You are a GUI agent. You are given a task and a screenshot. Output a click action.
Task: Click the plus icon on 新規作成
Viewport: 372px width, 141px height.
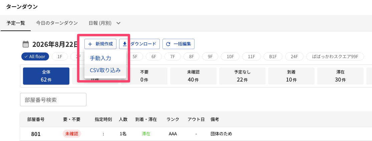tap(90, 44)
